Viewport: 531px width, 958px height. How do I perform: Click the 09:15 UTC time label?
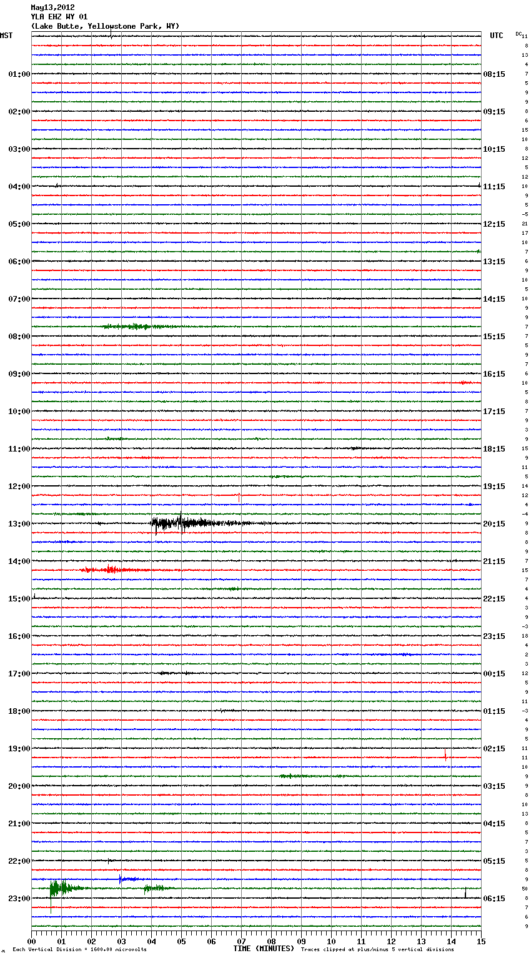click(494, 112)
